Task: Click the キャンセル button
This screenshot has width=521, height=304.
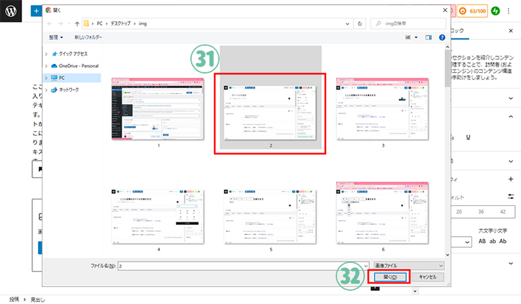Action: (428, 277)
